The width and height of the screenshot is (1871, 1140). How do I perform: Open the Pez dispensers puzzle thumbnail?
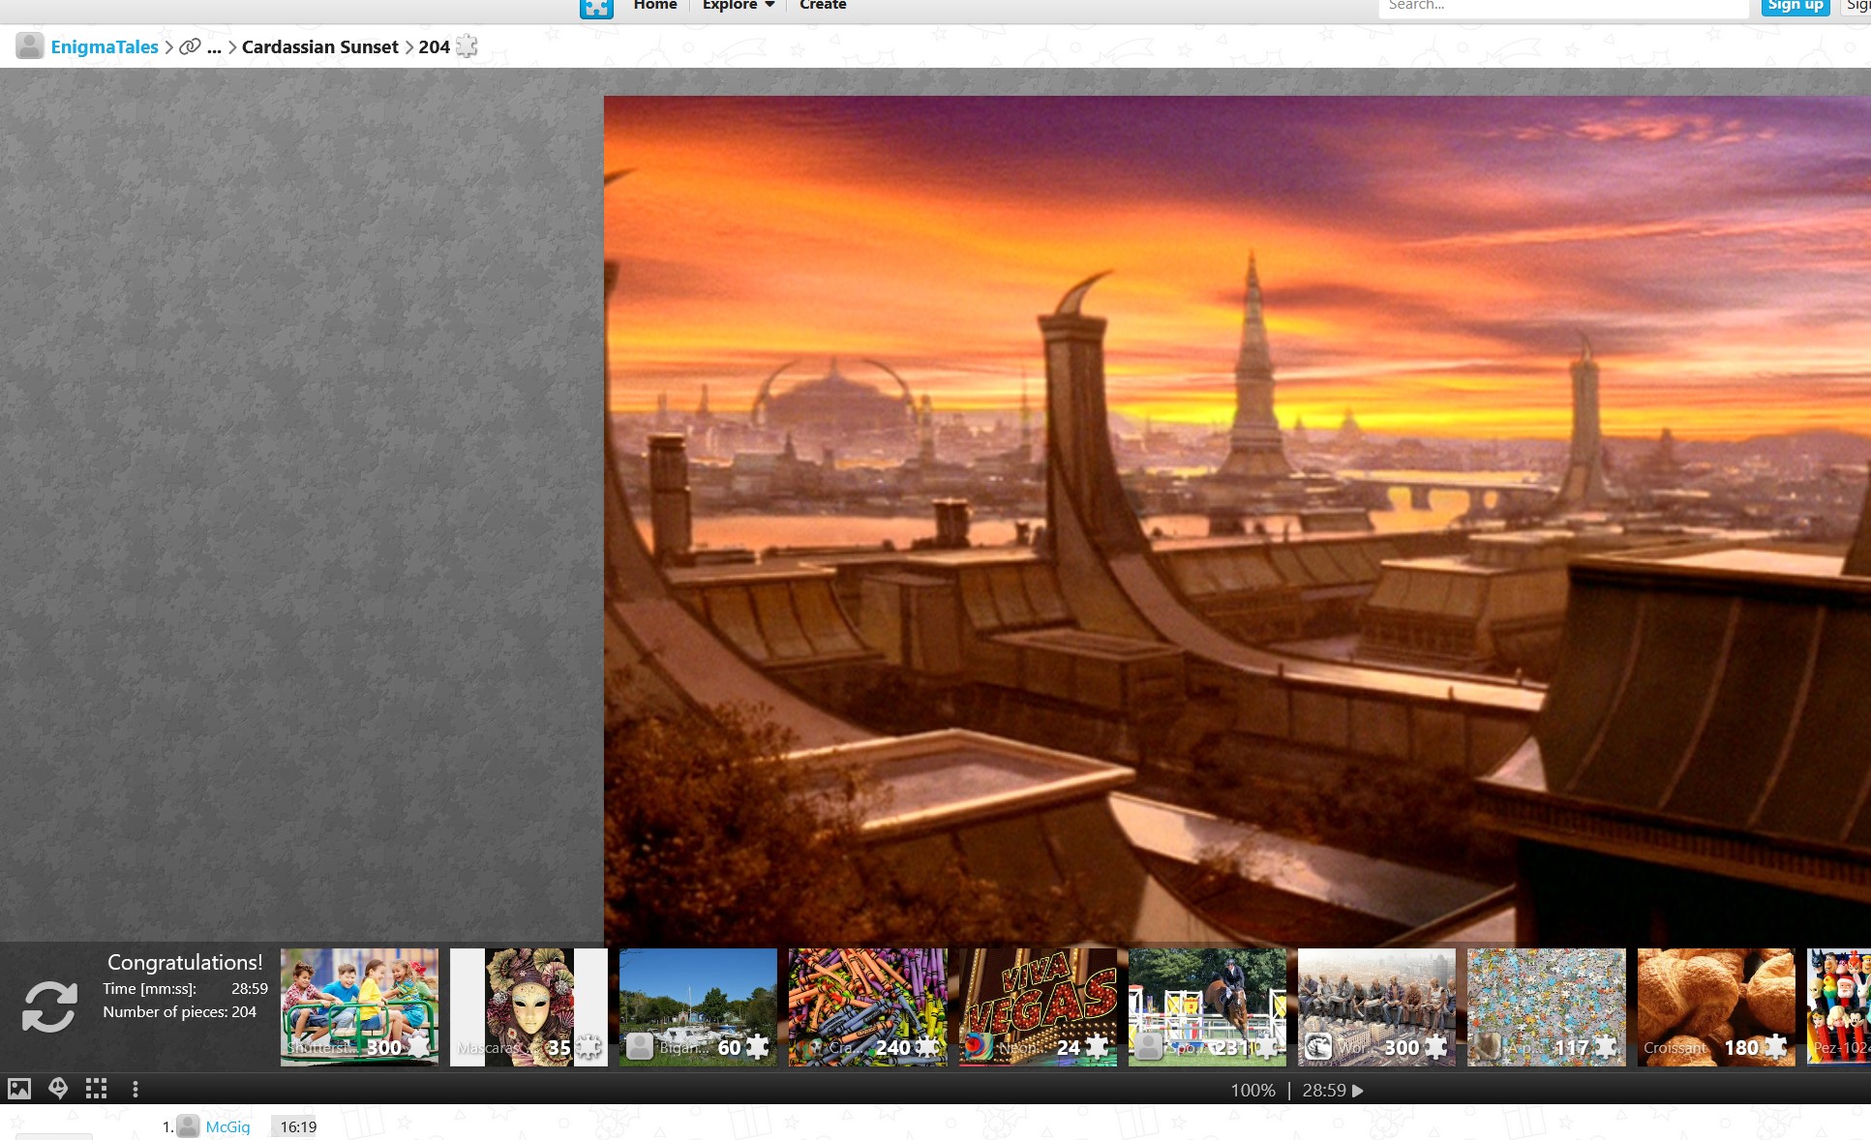point(1839,1007)
